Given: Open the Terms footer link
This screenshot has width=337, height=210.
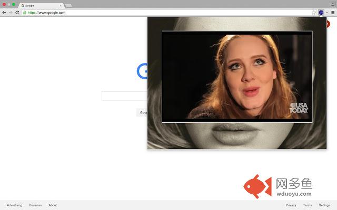Looking at the screenshot, I should tap(308, 205).
